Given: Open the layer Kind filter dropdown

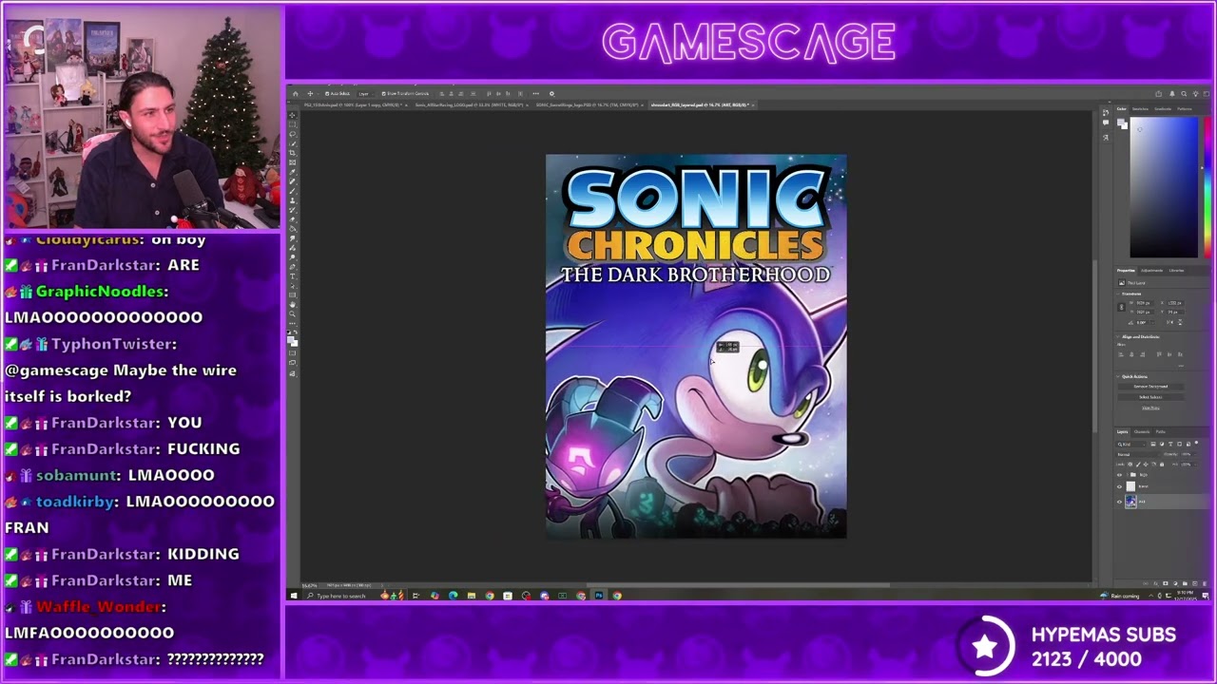Looking at the screenshot, I should click(1131, 445).
